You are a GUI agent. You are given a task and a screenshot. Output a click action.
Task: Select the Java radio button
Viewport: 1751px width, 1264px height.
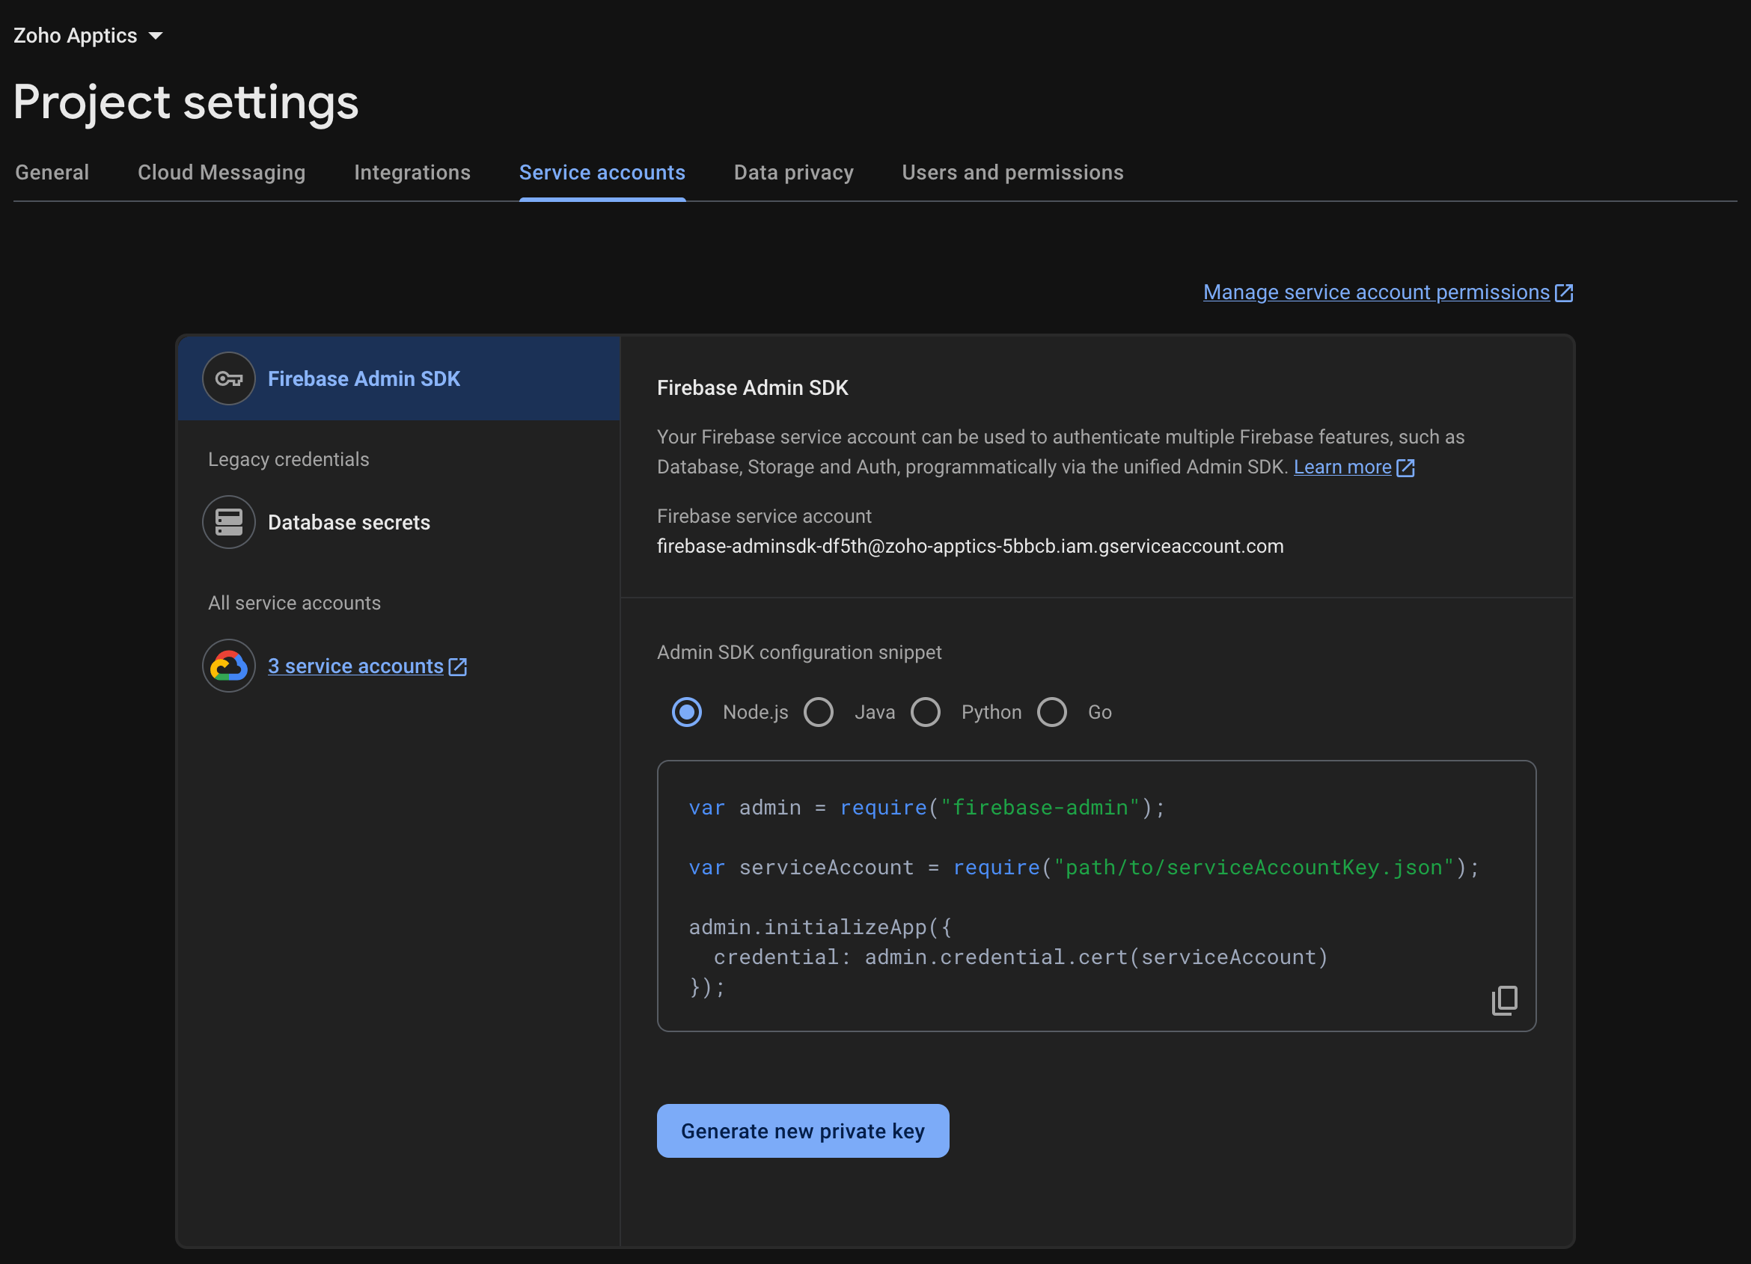click(x=819, y=712)
